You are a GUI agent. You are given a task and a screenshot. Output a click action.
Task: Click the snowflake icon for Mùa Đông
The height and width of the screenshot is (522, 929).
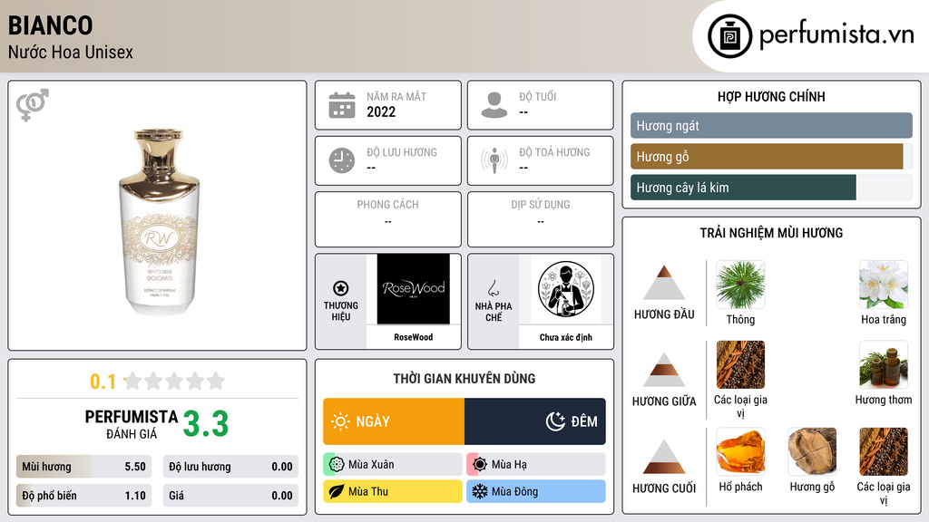click(x=480, y=491)
